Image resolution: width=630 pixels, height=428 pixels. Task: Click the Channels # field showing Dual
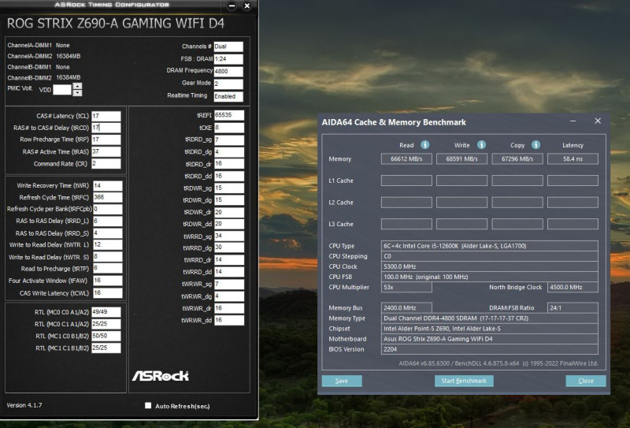point(228,47)
